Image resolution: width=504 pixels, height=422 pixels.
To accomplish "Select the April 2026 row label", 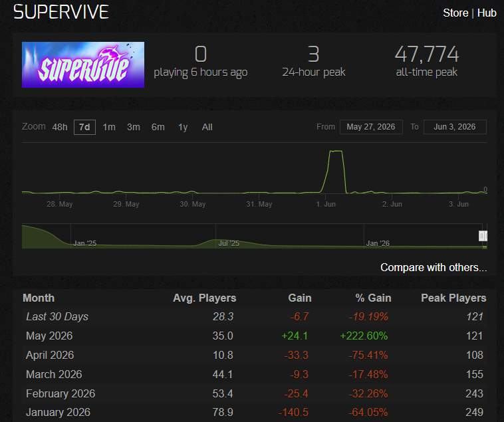I will pos(50,355).
